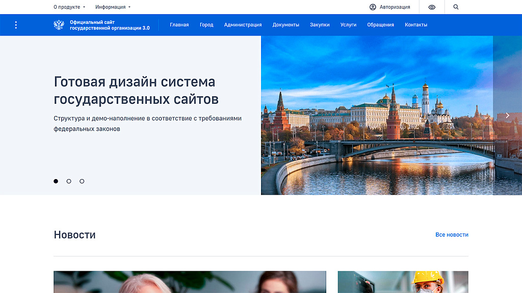The image size is (522, 293).
Task: Toggle the accessibility eye icon
Action: coord(432,7)
